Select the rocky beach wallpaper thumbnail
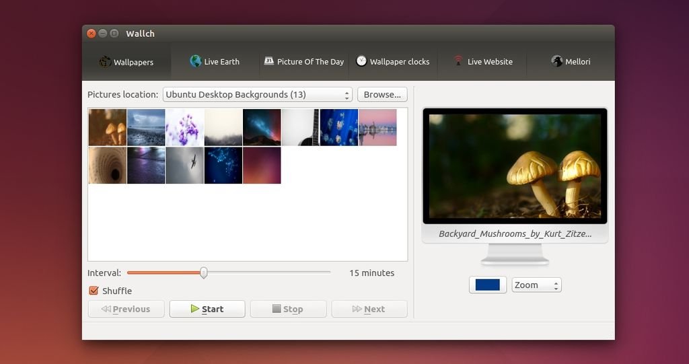Viewport: 689px width, 364px height. [146, 127]
